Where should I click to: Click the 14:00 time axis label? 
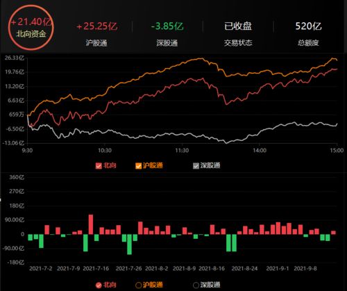(260, 151)
